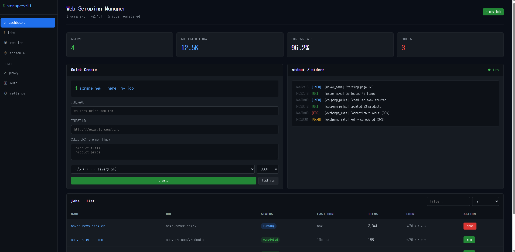515x252 pixels.
Task: Click the proxy arrow icon
Action: pyautogui.click(x=5, y=73)
